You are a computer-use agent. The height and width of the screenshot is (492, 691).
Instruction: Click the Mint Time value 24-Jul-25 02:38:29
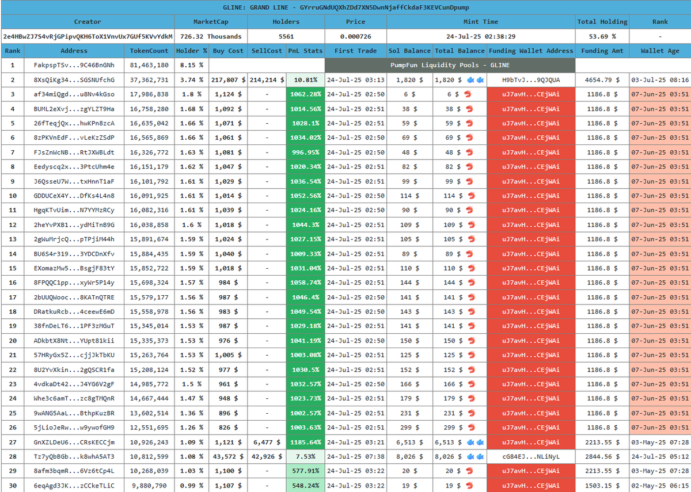click(481, 36)
